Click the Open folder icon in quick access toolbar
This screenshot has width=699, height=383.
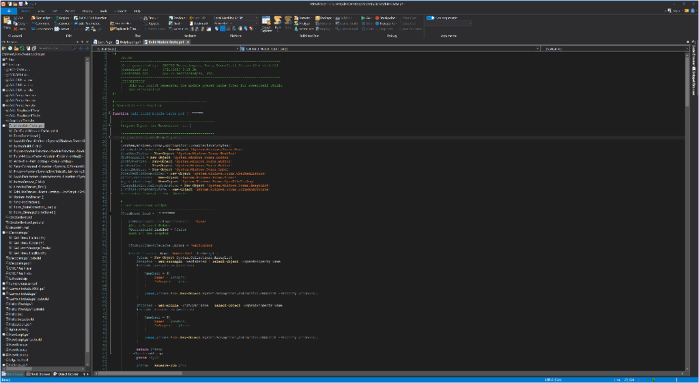coord(15,3)
